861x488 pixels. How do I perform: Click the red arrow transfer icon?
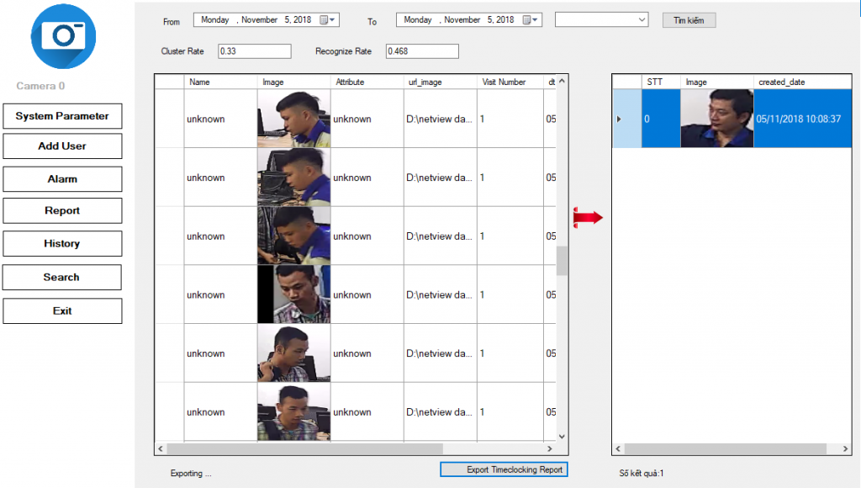pyautogui.click(x=589, y=218)
